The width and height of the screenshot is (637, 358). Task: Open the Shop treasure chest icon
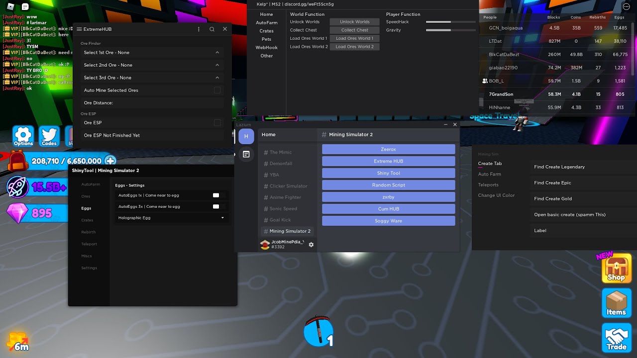617,268
